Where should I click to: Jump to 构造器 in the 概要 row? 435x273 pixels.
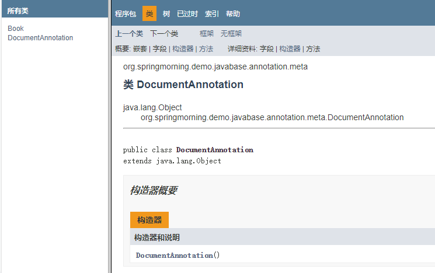[183, 49]
